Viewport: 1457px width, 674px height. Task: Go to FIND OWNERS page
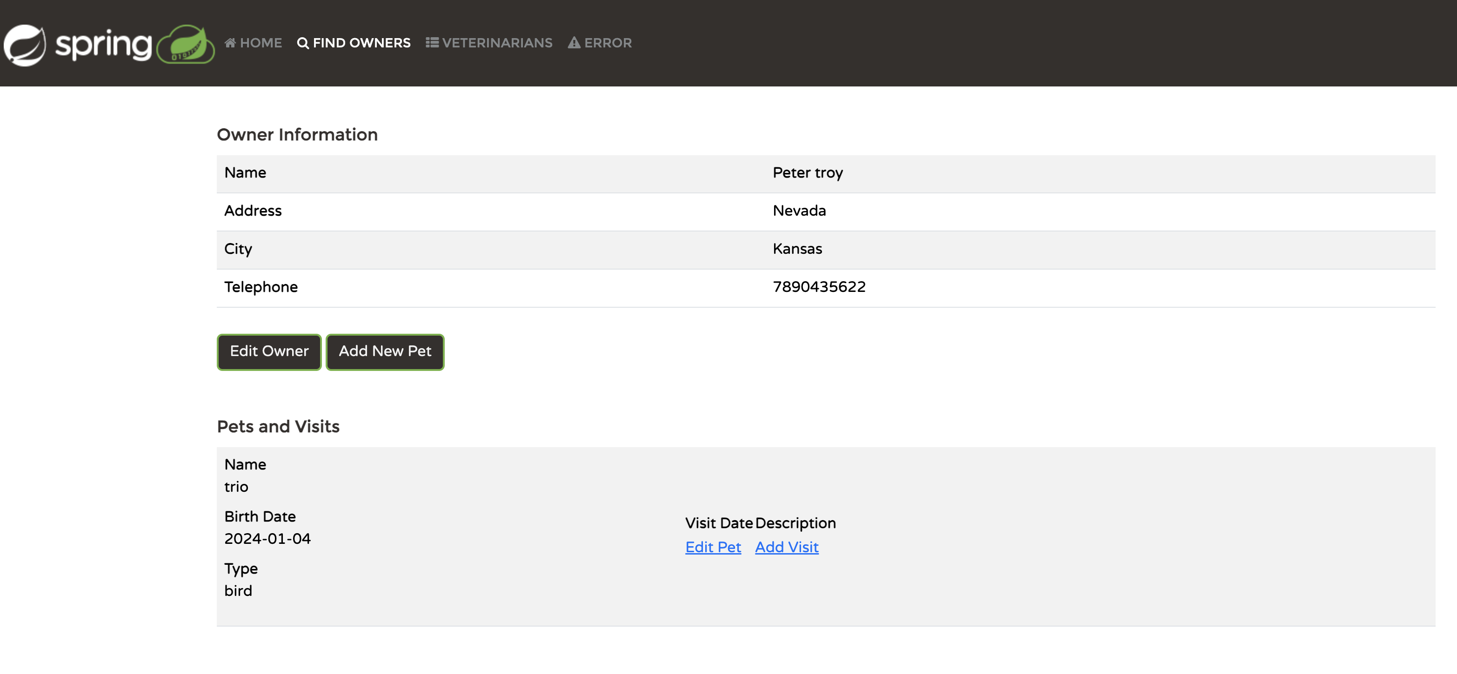click(x=354, y=43)
